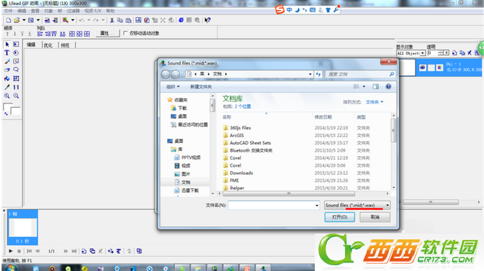
Task: Click the Play animation button
Action: pos(11,251)
